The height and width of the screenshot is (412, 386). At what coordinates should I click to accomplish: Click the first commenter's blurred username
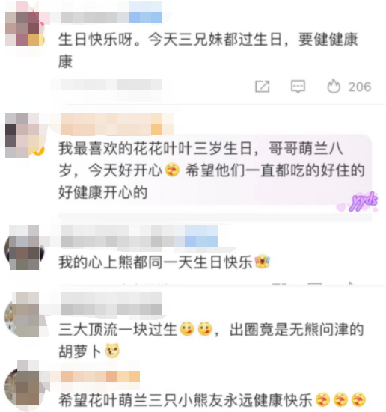coord(111,17)
